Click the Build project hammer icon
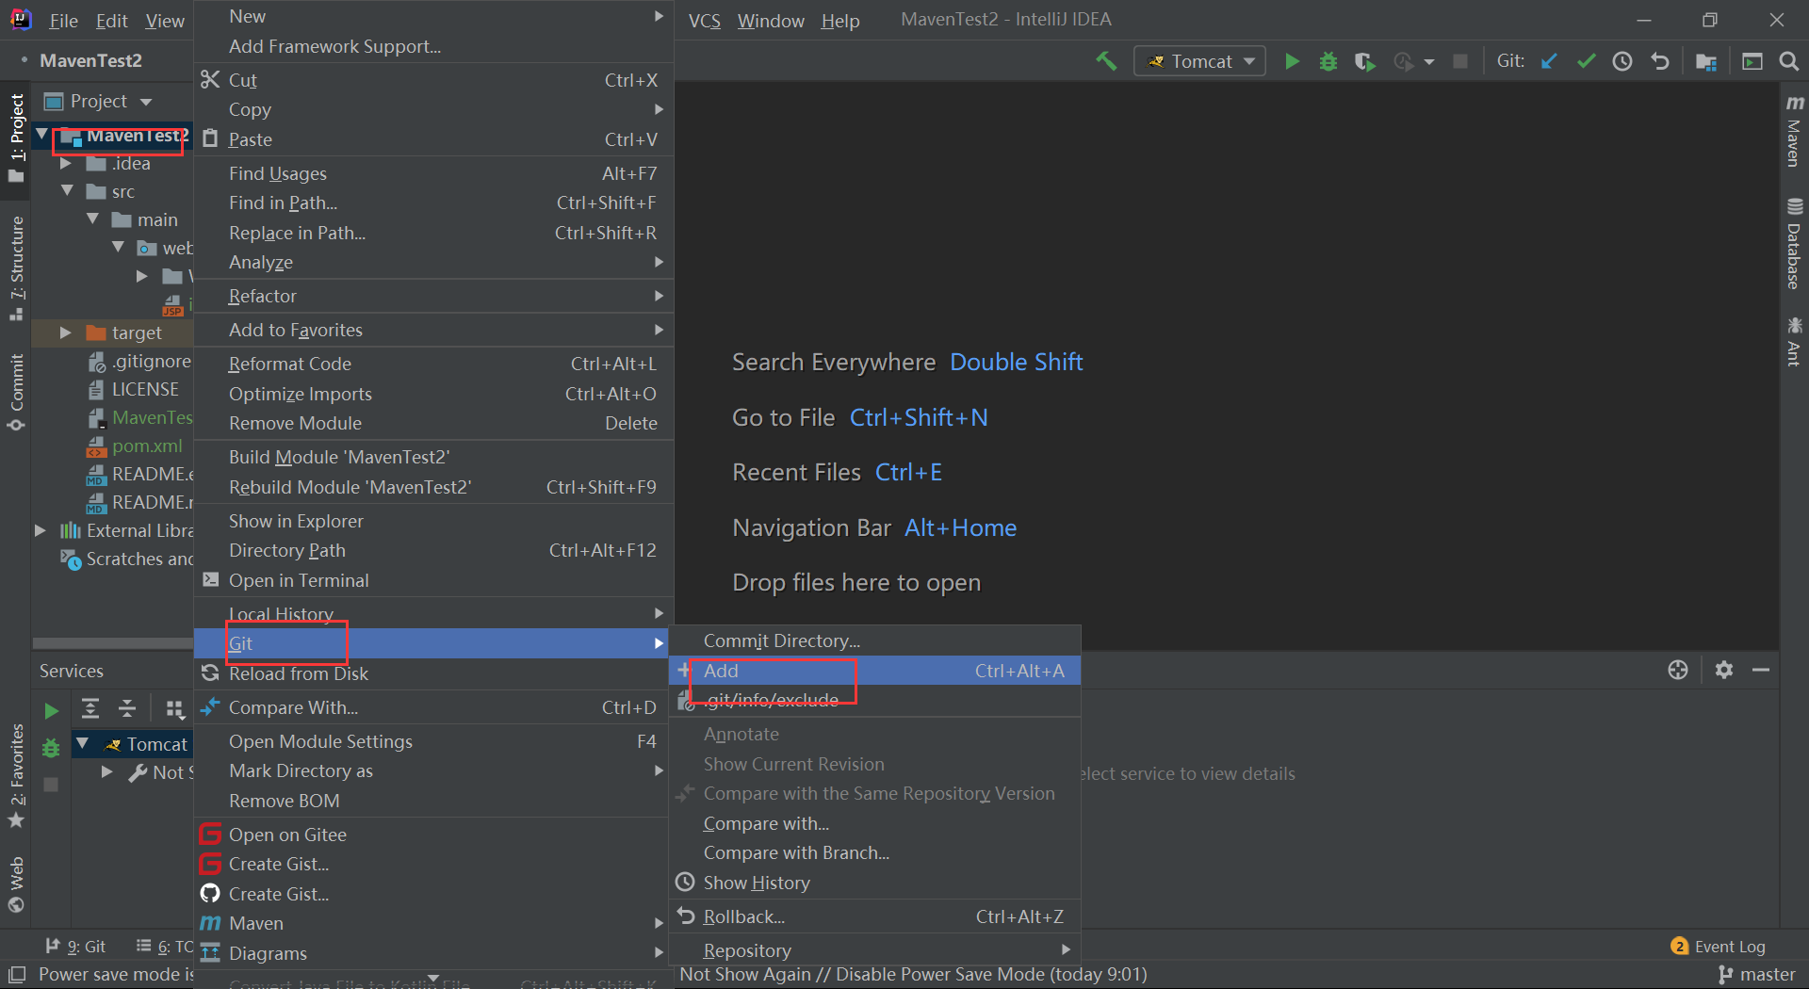 click(1106, 61)
